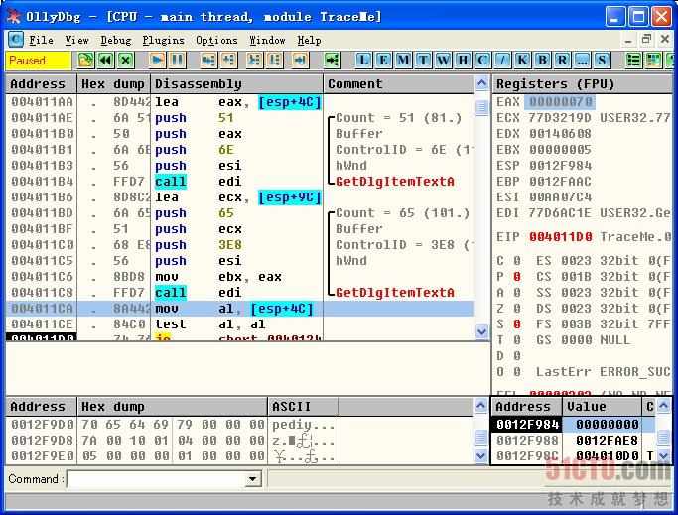
Task: Open the Plugins menu
Action: tap(164, 41)
